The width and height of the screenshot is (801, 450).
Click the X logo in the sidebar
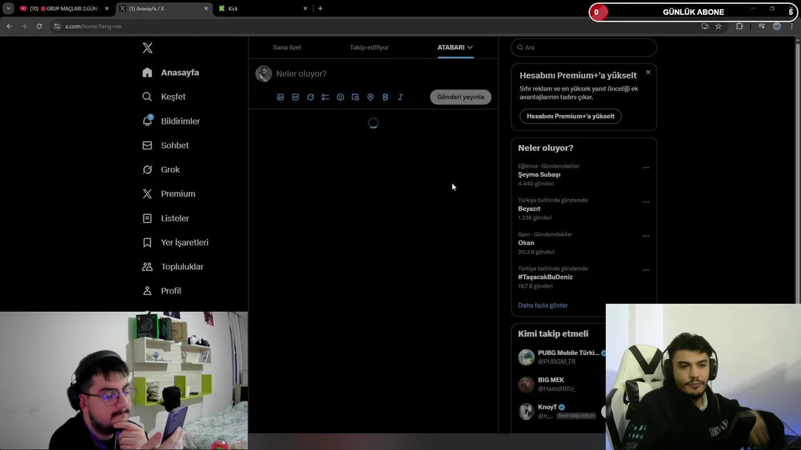[x=147, y=48]
